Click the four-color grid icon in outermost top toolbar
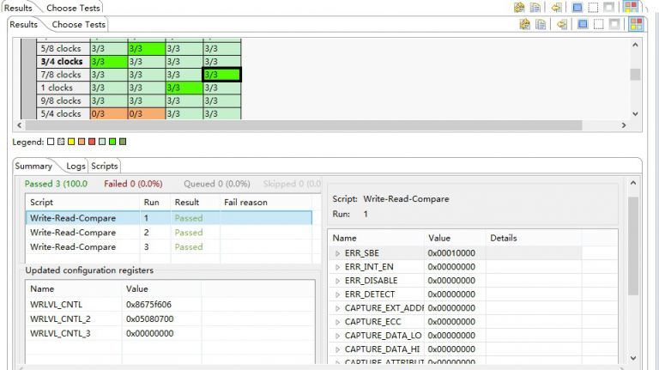Viewport: 659px width, 370px height. point(631,7)
